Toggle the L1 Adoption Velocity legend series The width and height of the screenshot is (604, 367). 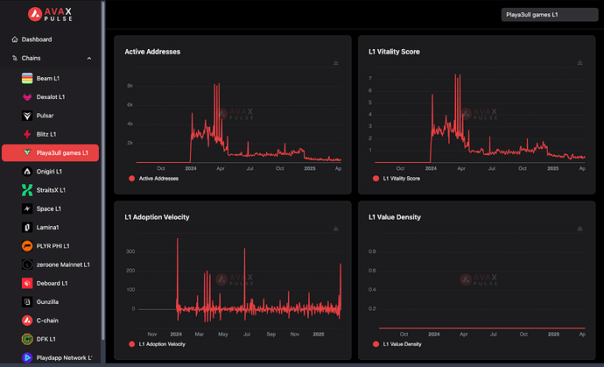pyautogui.click(x=158, y=344)
